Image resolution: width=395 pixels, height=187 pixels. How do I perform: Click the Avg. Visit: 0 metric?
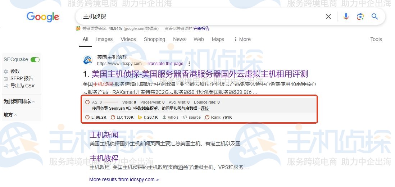(x=179, y=102)
